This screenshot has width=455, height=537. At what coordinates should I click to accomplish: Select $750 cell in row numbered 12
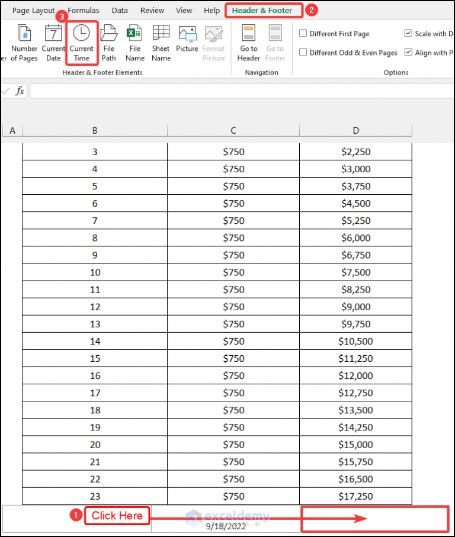point(233,307)
